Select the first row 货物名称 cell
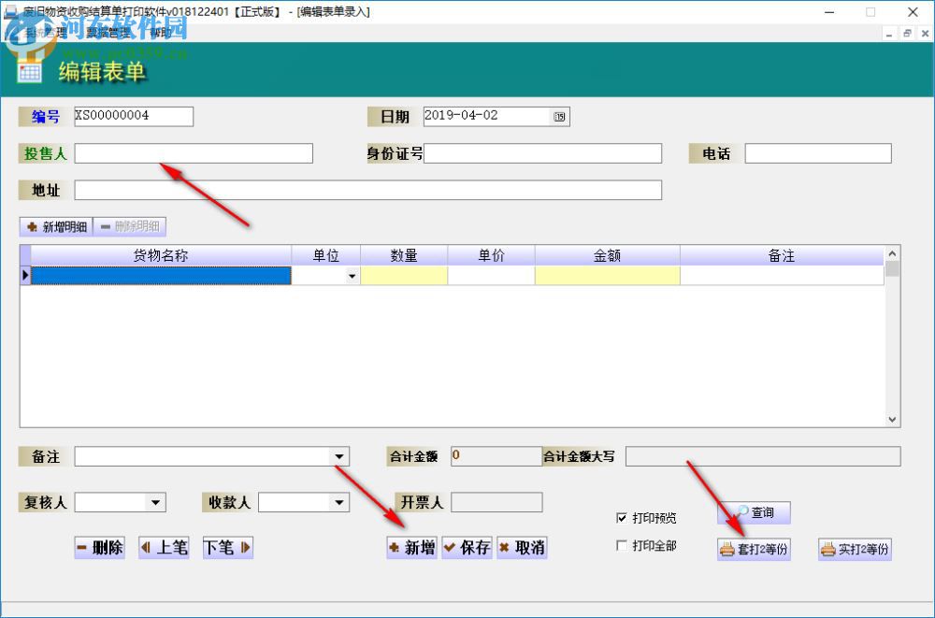This screenshot has width=935, height=618. coord(161,276)
